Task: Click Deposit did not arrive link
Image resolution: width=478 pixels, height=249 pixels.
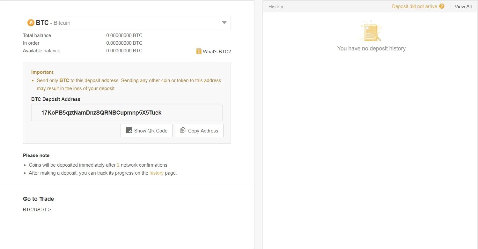Action: 415,6
